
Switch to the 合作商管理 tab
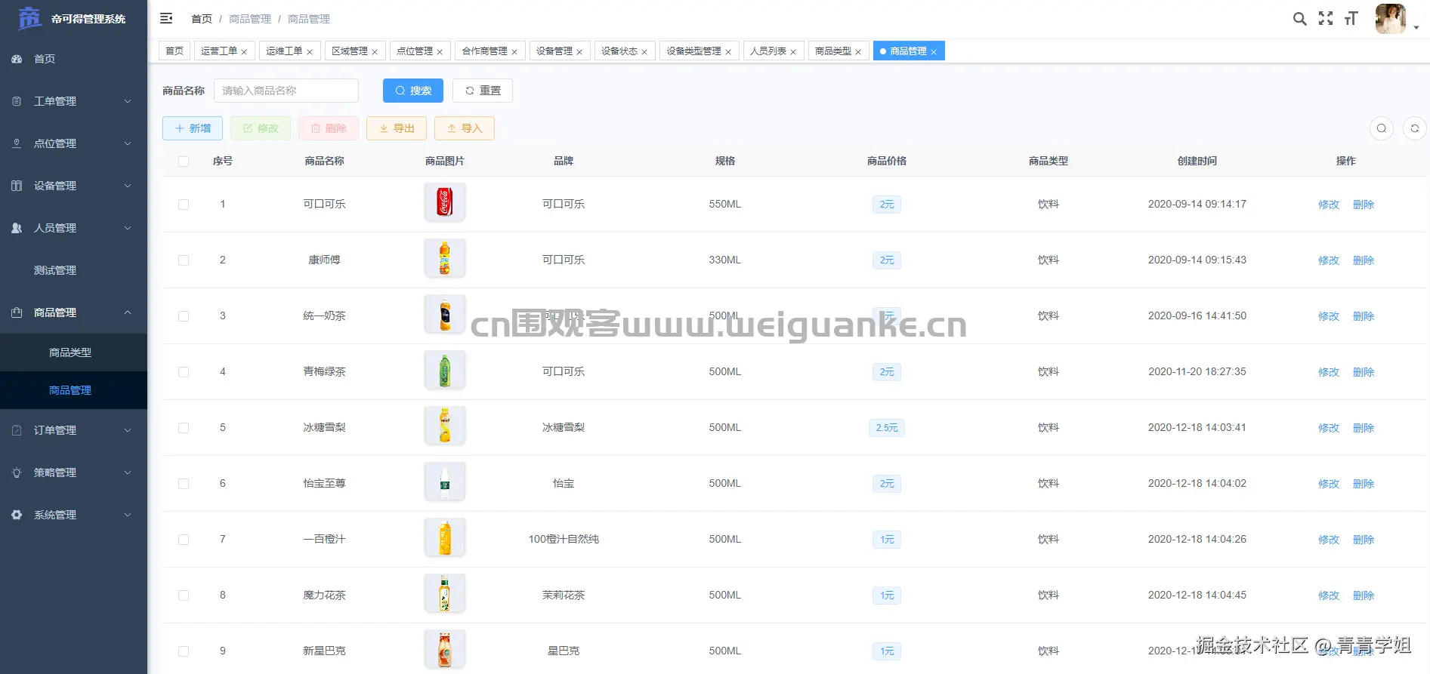(x=490, y=51)
